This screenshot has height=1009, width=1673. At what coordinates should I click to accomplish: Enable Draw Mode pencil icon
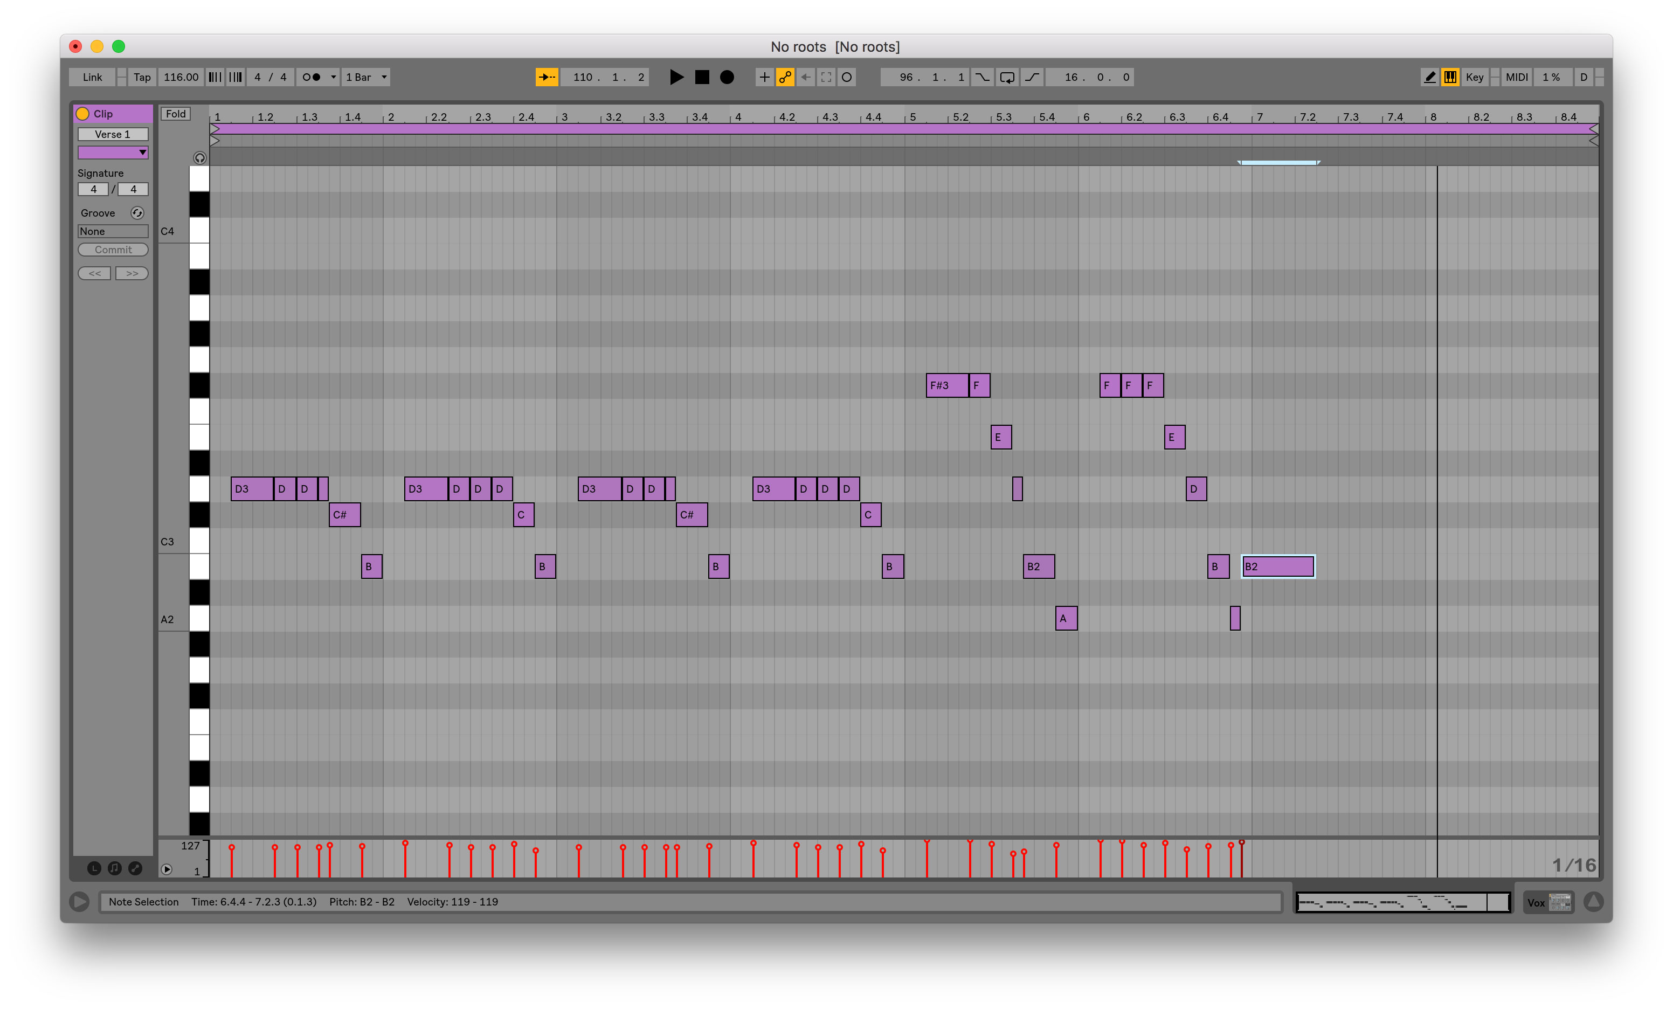(x=1429, y=78)
